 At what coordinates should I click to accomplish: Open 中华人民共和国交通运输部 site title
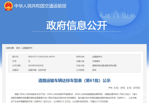pyautogui.click(x=40, y=6)
